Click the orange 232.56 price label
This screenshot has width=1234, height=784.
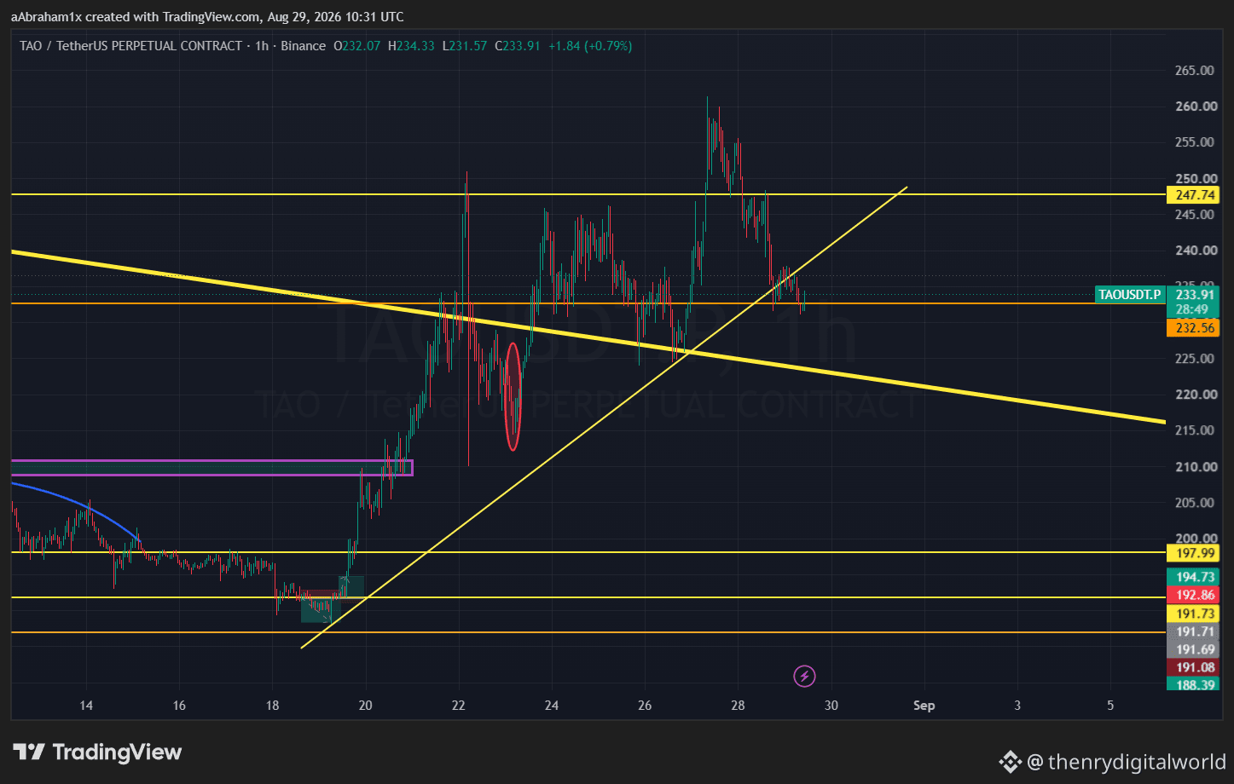click(1192, 327)
